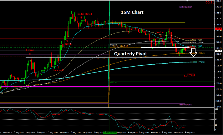223x135 pixels.
Task: Select the "96 EMA 1785.96" label
Action: [196, 42]
